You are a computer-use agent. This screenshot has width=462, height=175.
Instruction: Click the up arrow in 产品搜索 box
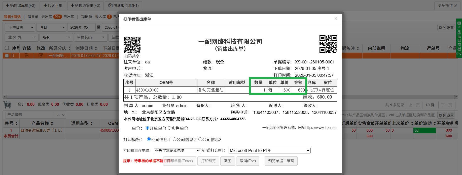click(58, 115)
